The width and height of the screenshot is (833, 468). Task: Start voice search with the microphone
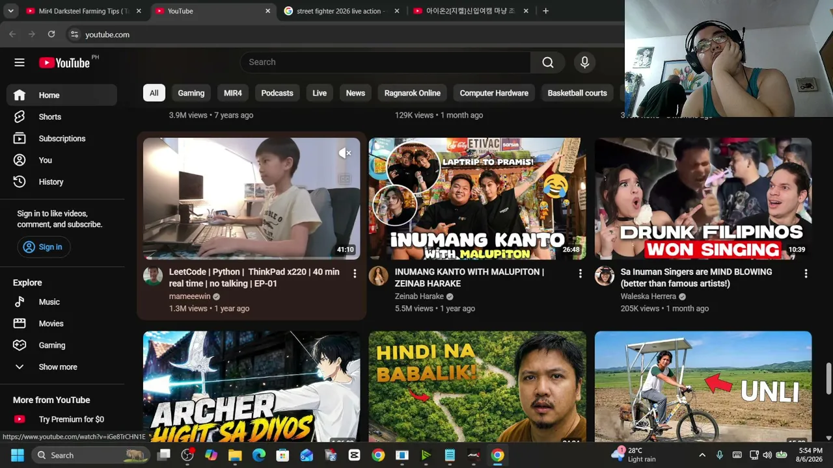(x=584, y=62)
